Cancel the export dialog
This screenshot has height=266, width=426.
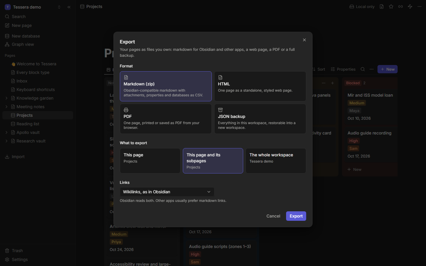pos(273,216)
